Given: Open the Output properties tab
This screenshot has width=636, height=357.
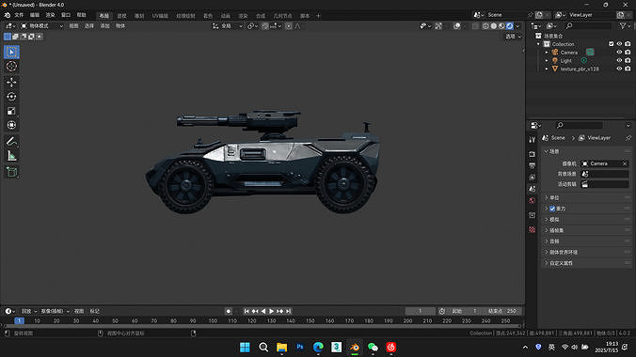Looking at the screenshot, I should (x=532, y=165).
